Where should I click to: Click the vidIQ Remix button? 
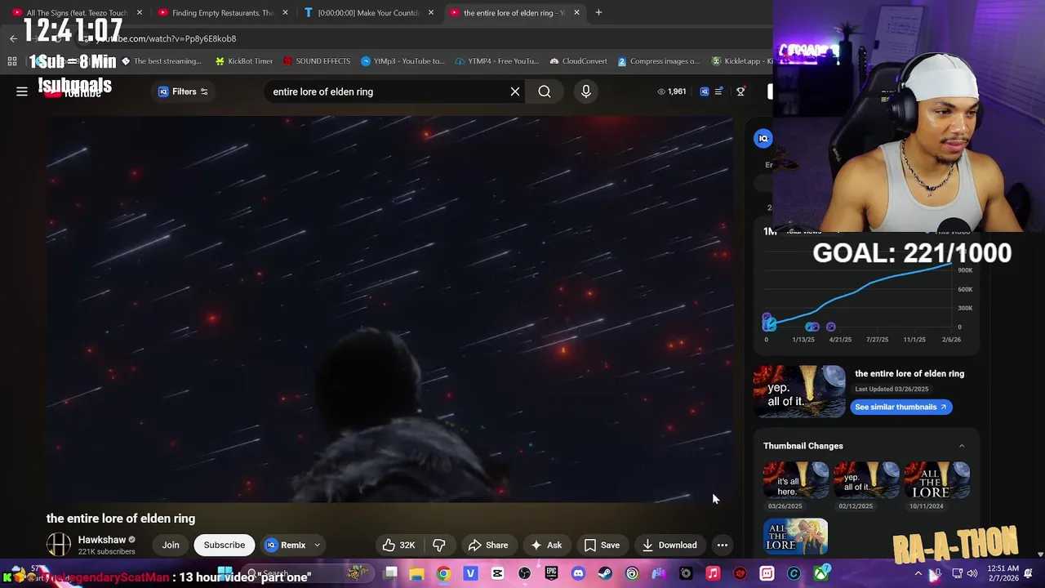(285, 545)
